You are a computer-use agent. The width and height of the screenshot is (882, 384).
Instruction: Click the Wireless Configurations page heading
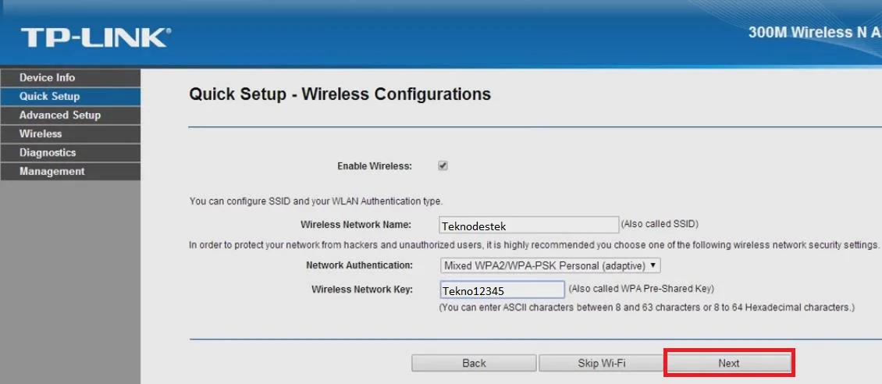point(340,94)
